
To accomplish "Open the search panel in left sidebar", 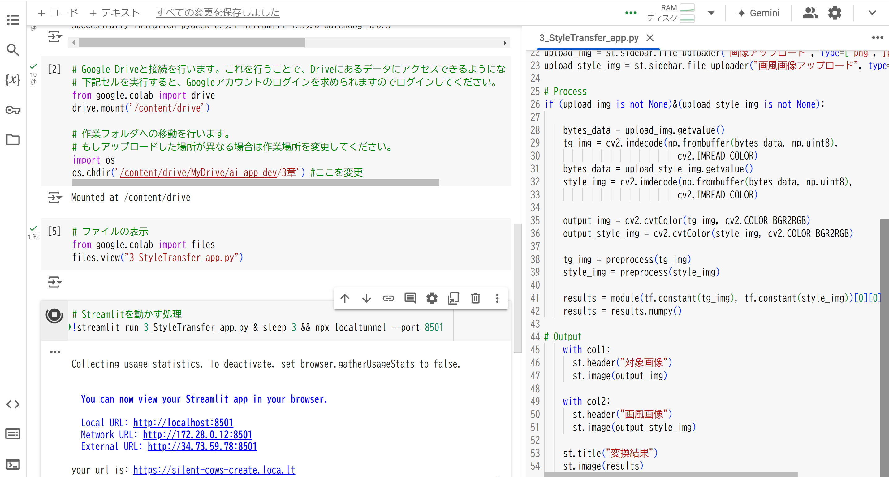I will click(x=13, y=50).
